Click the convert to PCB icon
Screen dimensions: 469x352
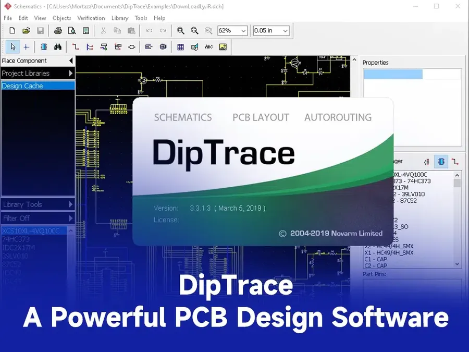pyautogui.click(x=163, y=47)
